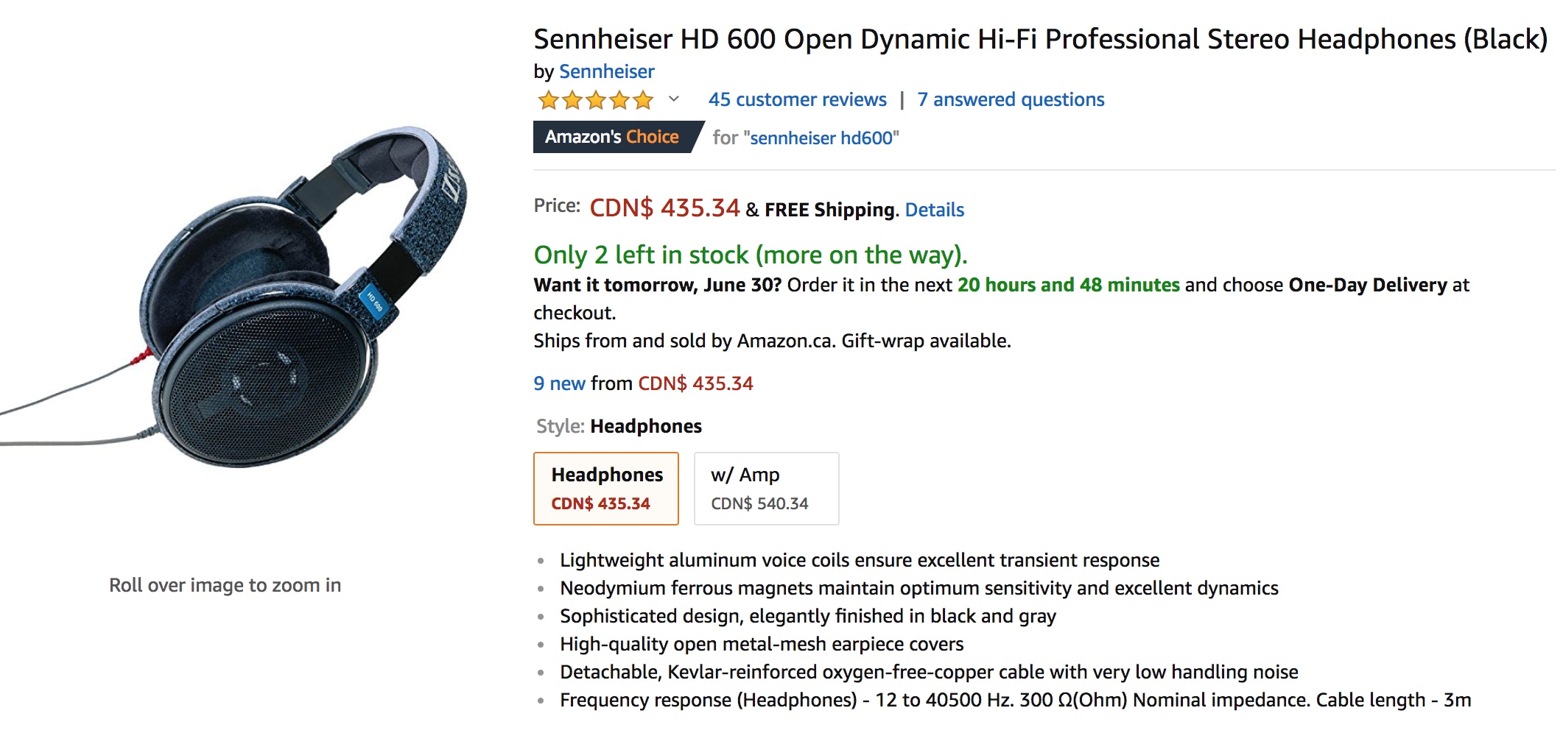
Task: Go to the 7 answered questions
Action: click(1011, 100)
